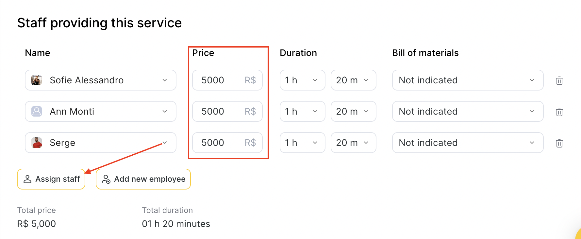Viewport: 581px width, 239px height.
Task: Delete the Sofie Alessandro staff row
Action: pos(559,80)
